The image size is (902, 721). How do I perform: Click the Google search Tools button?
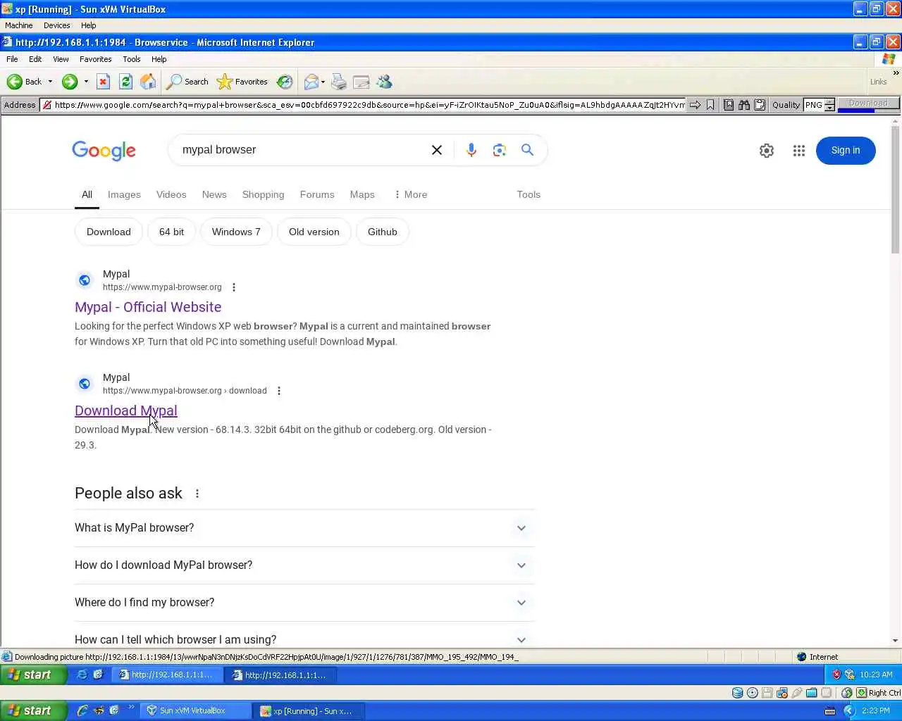(529, 194)
